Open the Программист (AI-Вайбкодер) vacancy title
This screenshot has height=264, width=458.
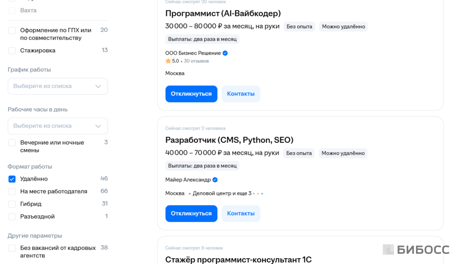coord(223,14)
